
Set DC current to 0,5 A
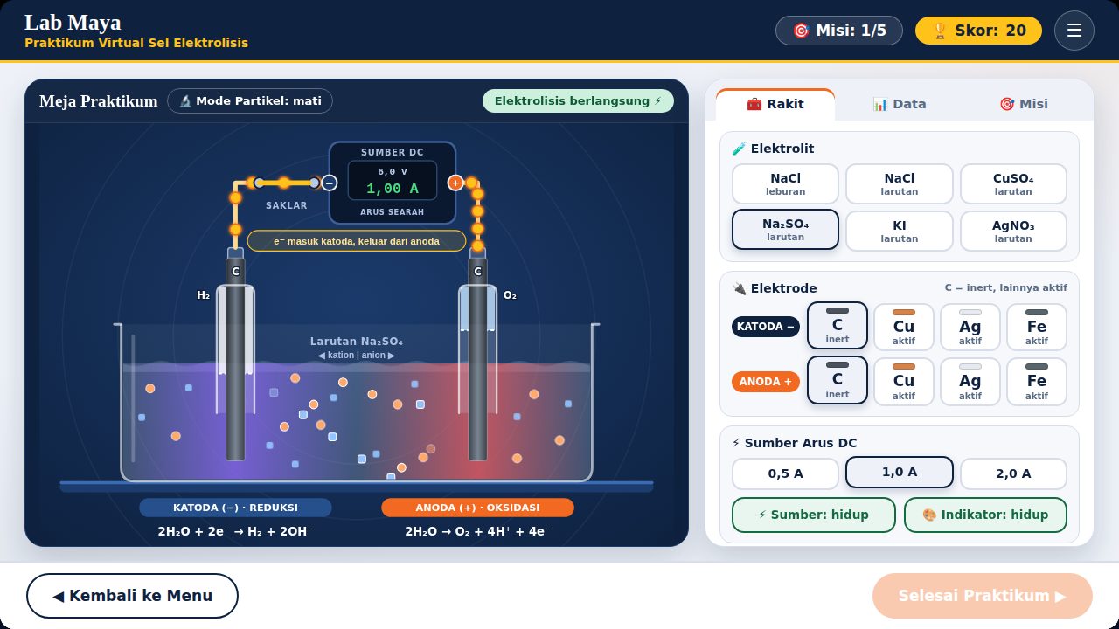785,473
